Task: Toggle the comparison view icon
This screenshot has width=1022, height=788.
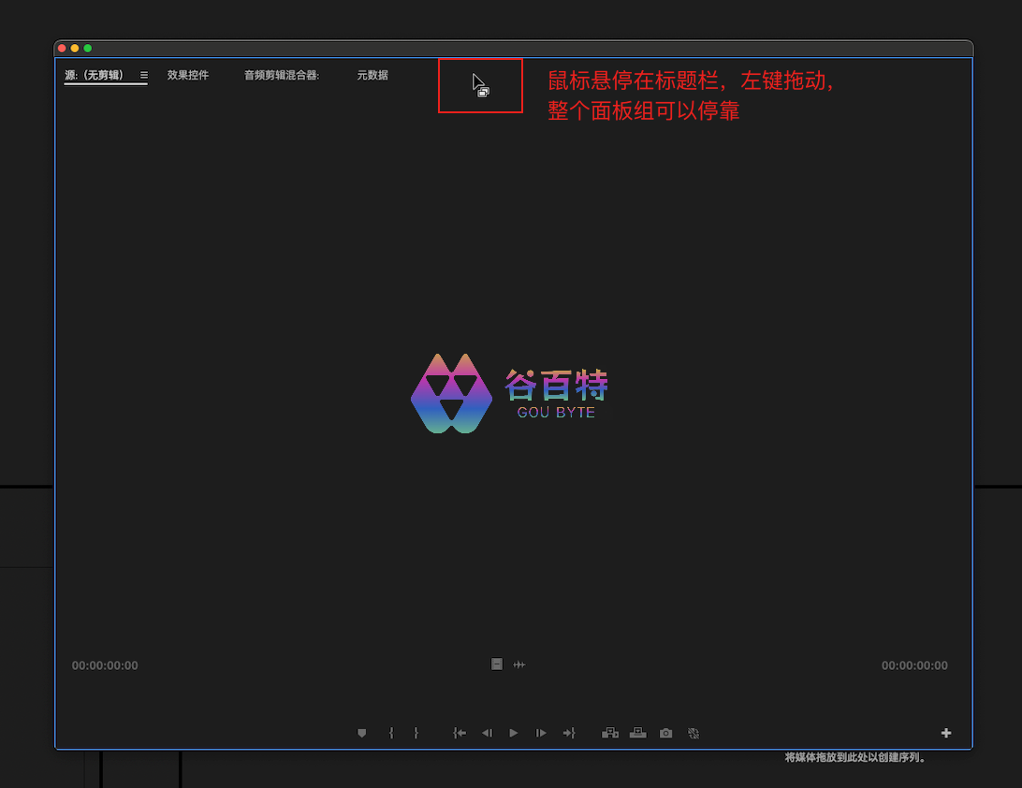Action: [x=693, y=734]
